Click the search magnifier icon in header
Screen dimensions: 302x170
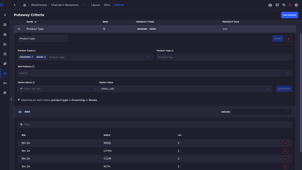point(284,5)
